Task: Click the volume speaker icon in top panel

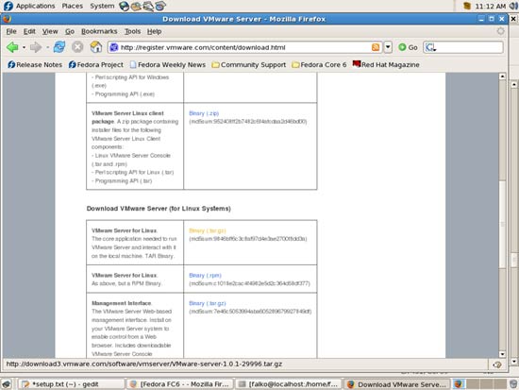Action: pyautogui.click(x=514, y=6)
